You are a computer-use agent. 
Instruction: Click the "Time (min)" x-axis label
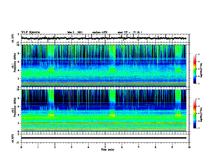[x=108, y=150]
